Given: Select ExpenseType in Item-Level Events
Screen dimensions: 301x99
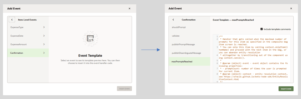Looking at the screenshot, I should 28,27.
